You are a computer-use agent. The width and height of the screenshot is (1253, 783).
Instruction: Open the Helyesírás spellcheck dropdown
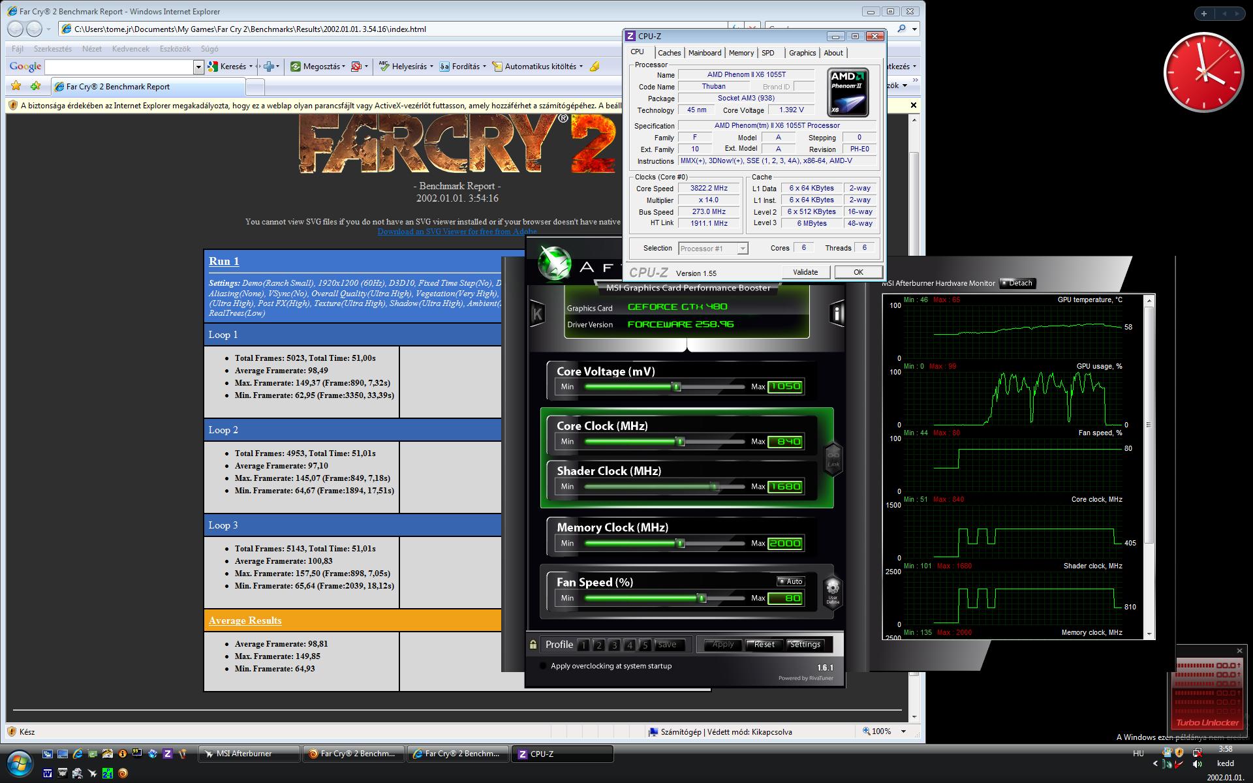407,67
